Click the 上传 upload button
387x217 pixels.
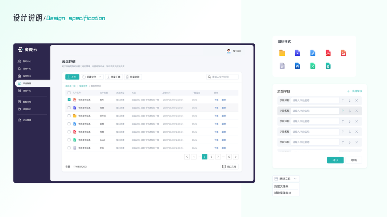(x=72, y=77)
